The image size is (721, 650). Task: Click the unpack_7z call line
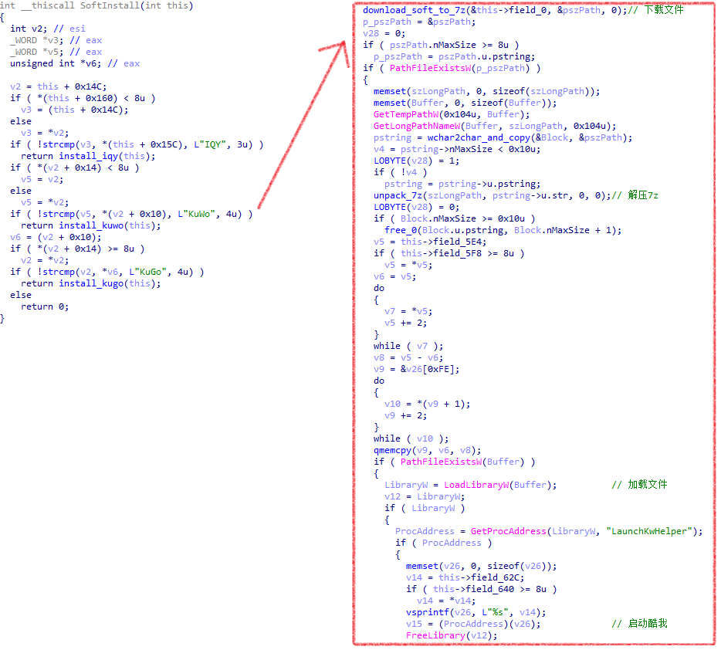516,195
